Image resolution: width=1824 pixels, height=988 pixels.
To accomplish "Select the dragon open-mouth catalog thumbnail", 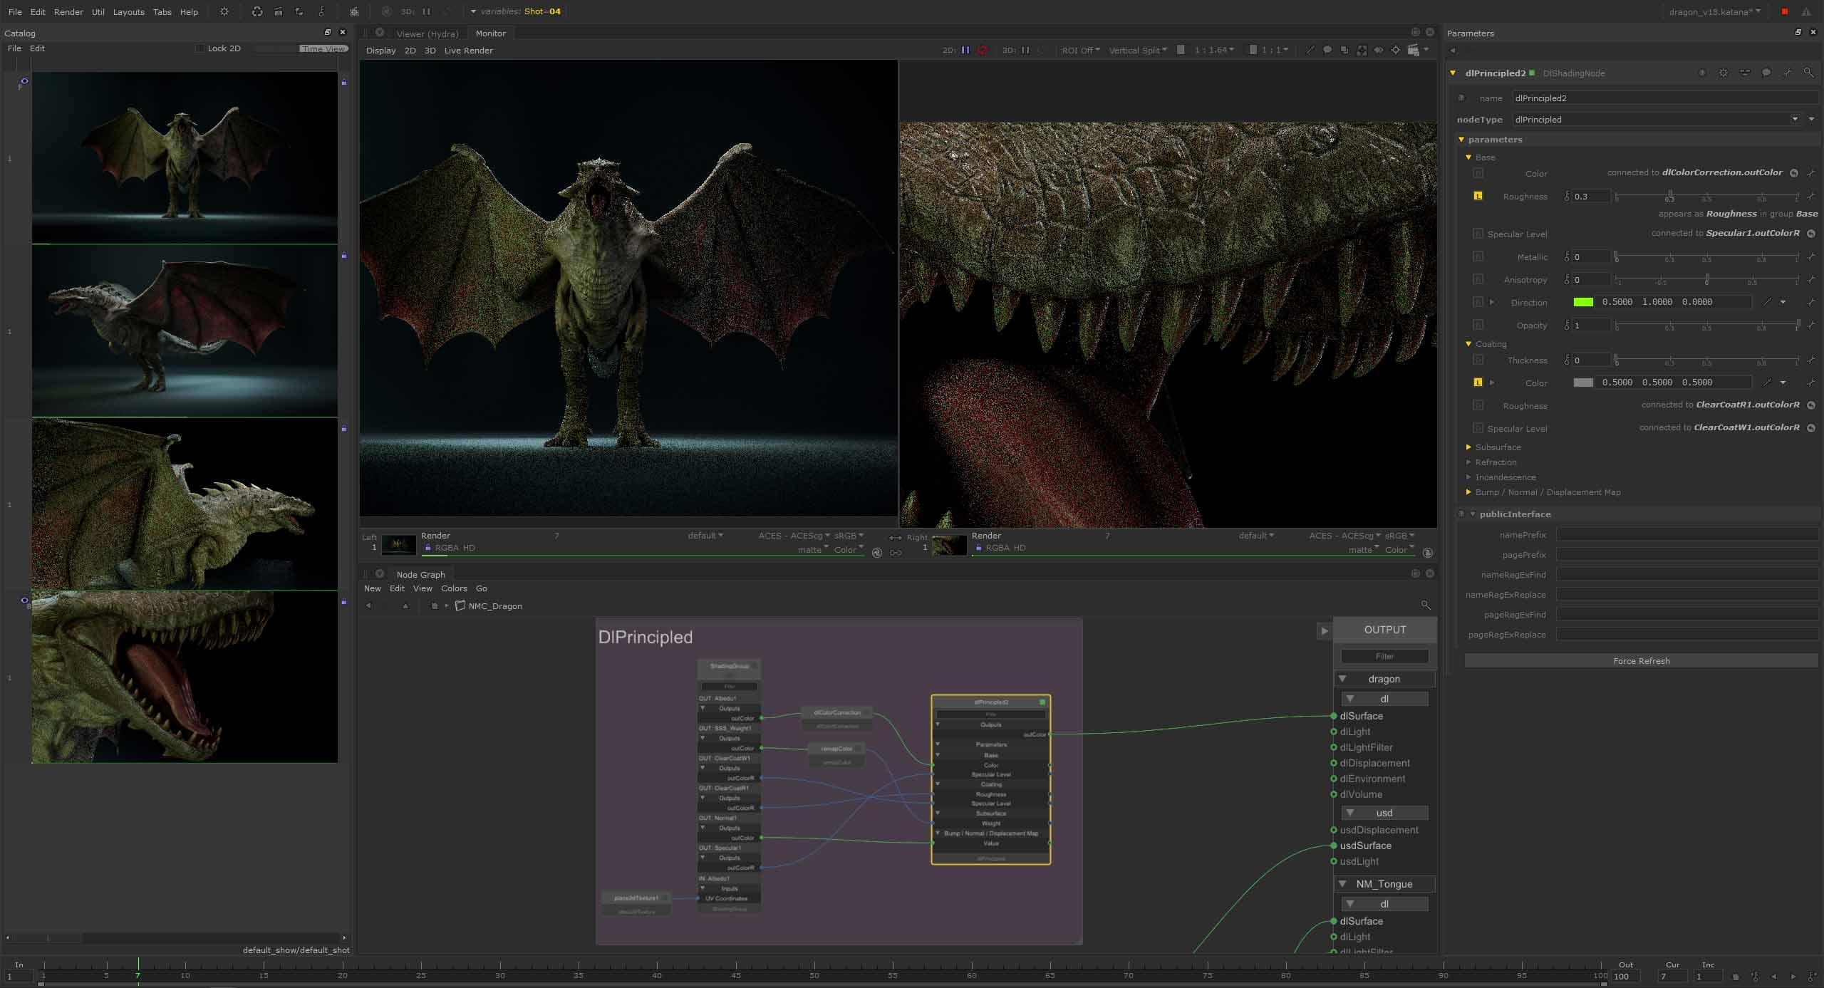I will (x=185, y=677).
